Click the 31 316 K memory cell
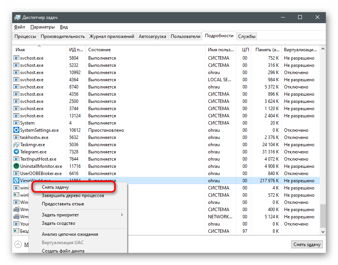This screenshot has width=338, height=265. click(270, 152)
